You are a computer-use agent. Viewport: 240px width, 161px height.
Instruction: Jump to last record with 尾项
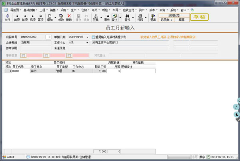[40, 16]
